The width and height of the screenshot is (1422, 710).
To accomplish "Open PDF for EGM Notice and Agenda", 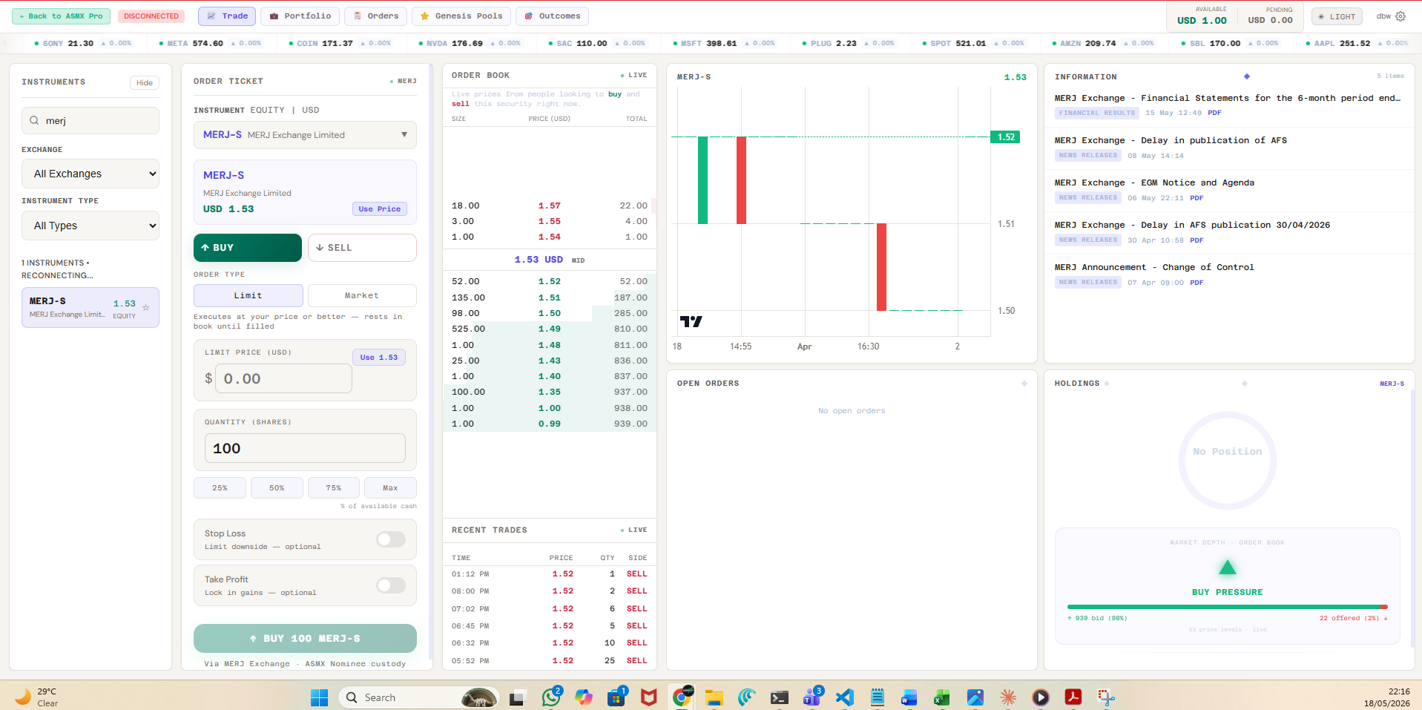I will (x=1196, y=198).
